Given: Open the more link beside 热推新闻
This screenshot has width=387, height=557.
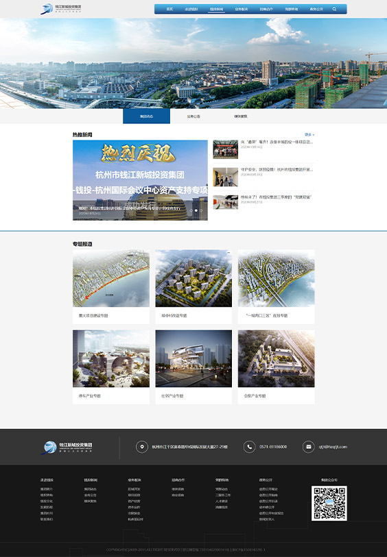Looking at the screenshot, I should [x=309, y=135].
